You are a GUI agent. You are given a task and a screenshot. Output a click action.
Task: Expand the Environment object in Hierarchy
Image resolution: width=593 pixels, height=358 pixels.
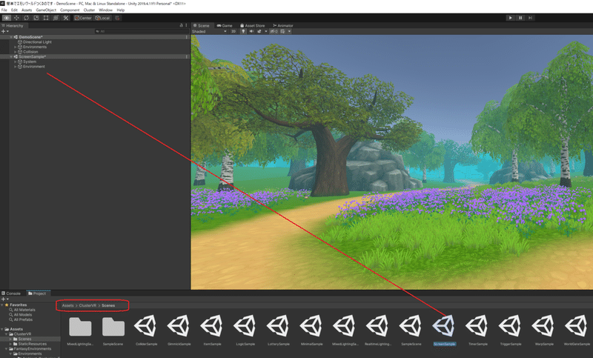15,67
